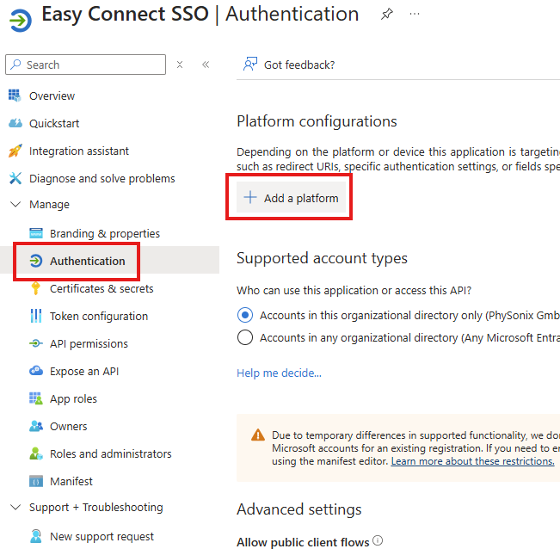Click the Roles and administrators icon
This screenshot has height=555, width=560.
36,453
